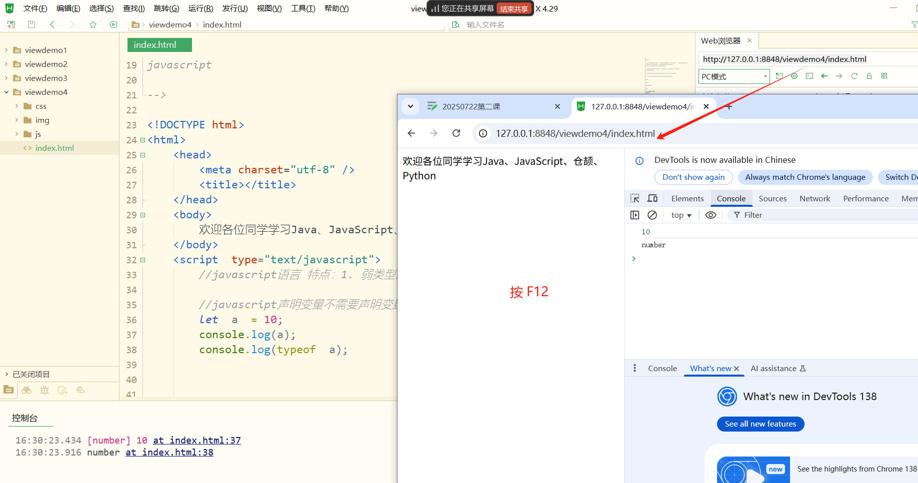Expand the js folder
Screen dimensions: 918x483
[16, 134]
